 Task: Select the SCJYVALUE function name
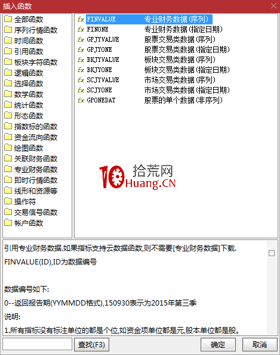coord(103,80)
